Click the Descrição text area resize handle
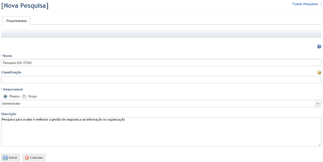The width and height of the screenshot is (323, 162). pyautogui.click(x=319, y=145)
